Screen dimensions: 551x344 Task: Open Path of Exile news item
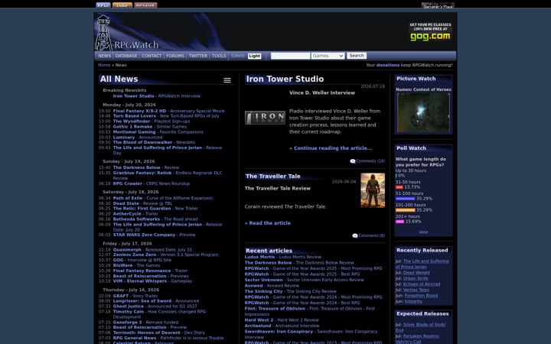pos(163,198)
